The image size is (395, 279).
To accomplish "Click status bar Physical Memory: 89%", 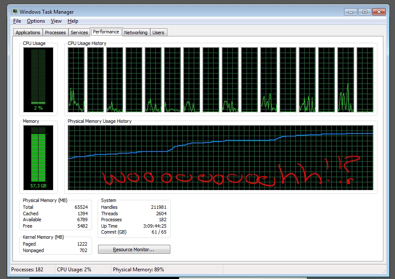I will click(138, 270).
